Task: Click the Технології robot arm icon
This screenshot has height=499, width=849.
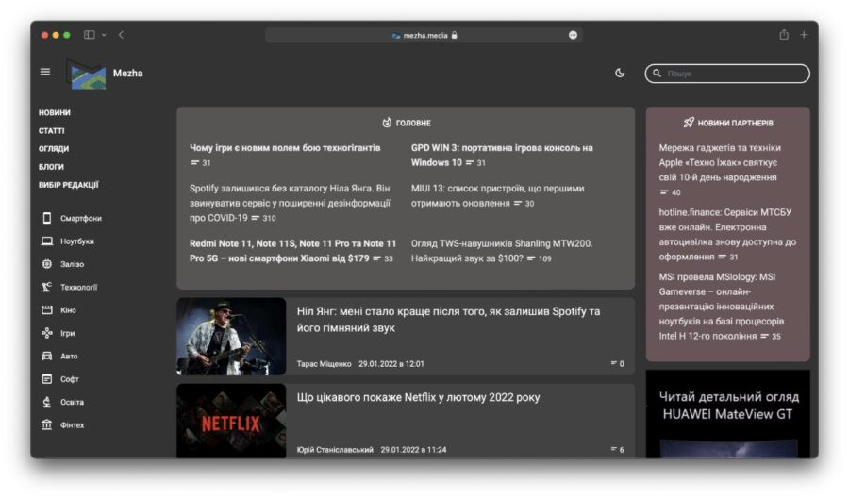Action: tap(47, 287)
